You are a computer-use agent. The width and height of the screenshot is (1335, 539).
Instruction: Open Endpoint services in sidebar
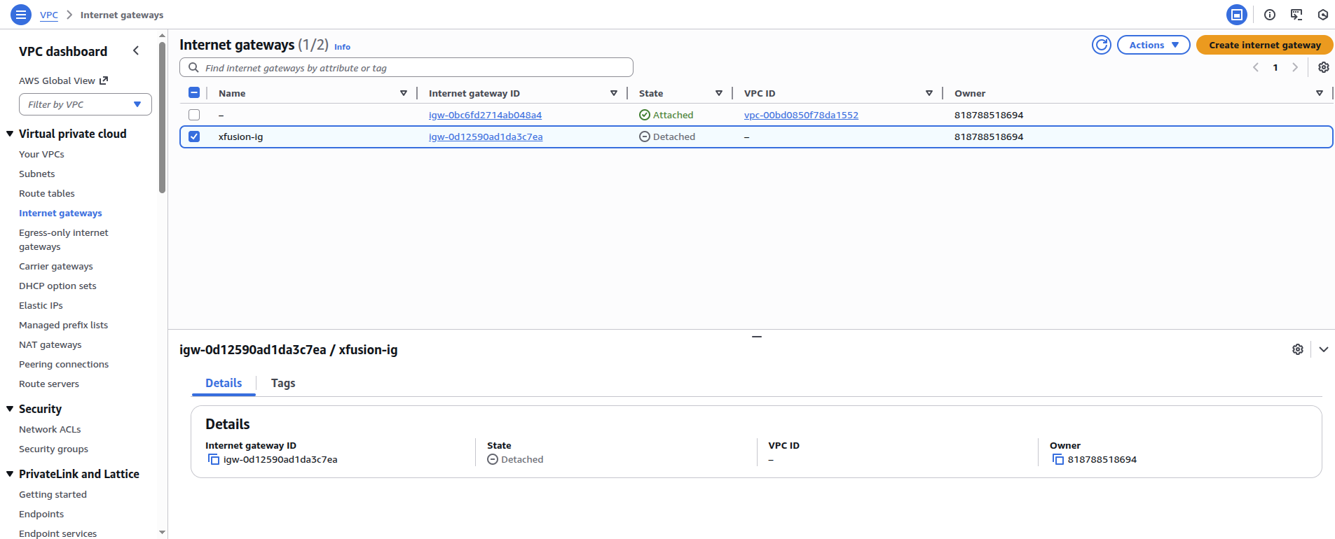[57, 533]
